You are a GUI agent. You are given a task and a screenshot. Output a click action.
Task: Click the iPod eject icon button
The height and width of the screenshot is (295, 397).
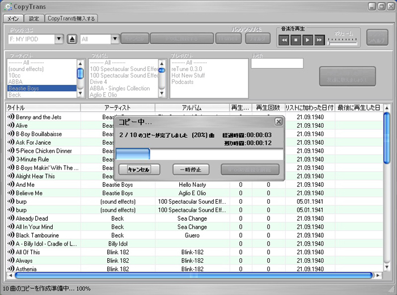72,39
